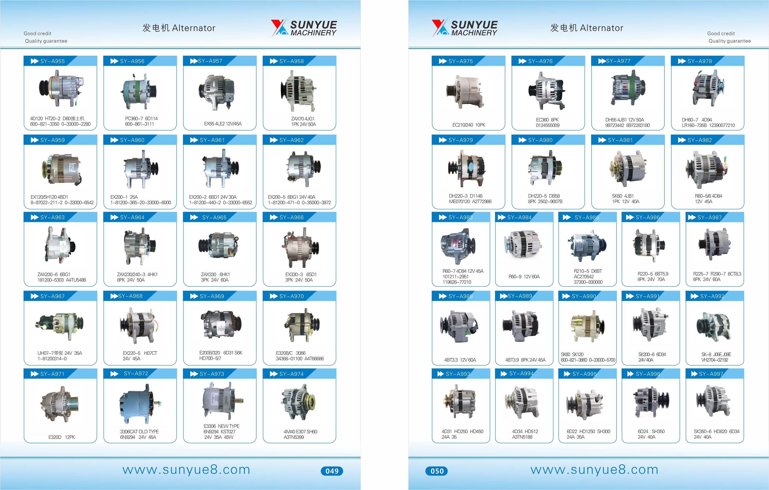
Task: Click the text 'E200B/320 6D31 S6K'
Action: tap(221, 353)
